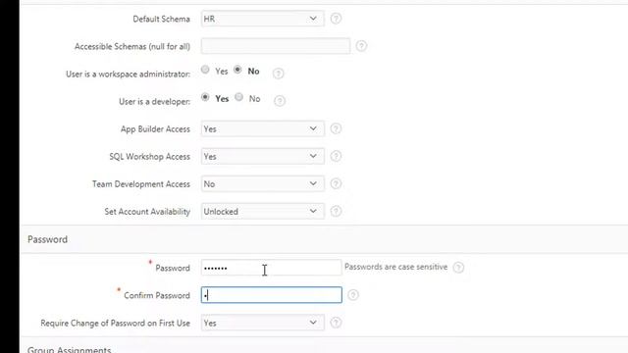
Task: Select No for User is a developer
Action: [238, 97]
